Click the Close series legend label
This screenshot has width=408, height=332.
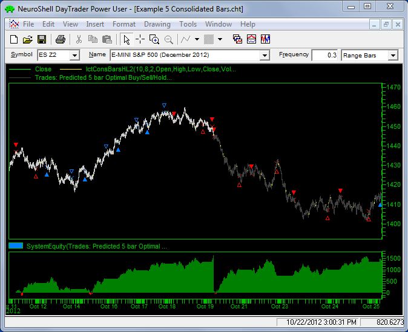coord(43,69)
